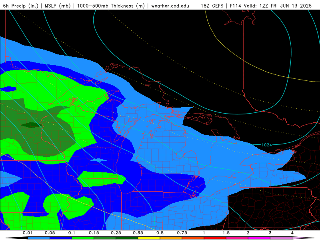Select the dark blue legend swatch after 0.05

(x=61, y=238)
